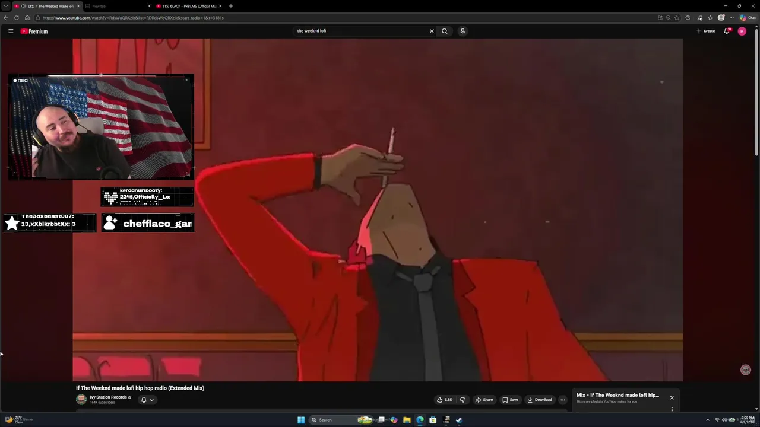Screen dimensions: 760x427
Task: Open the media control toolbar icon
Action: (x=699, y=18)
